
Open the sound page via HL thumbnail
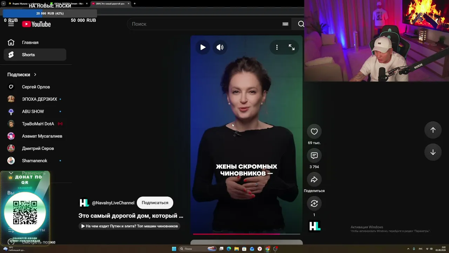pyautogui.click(x=314, y=226)
